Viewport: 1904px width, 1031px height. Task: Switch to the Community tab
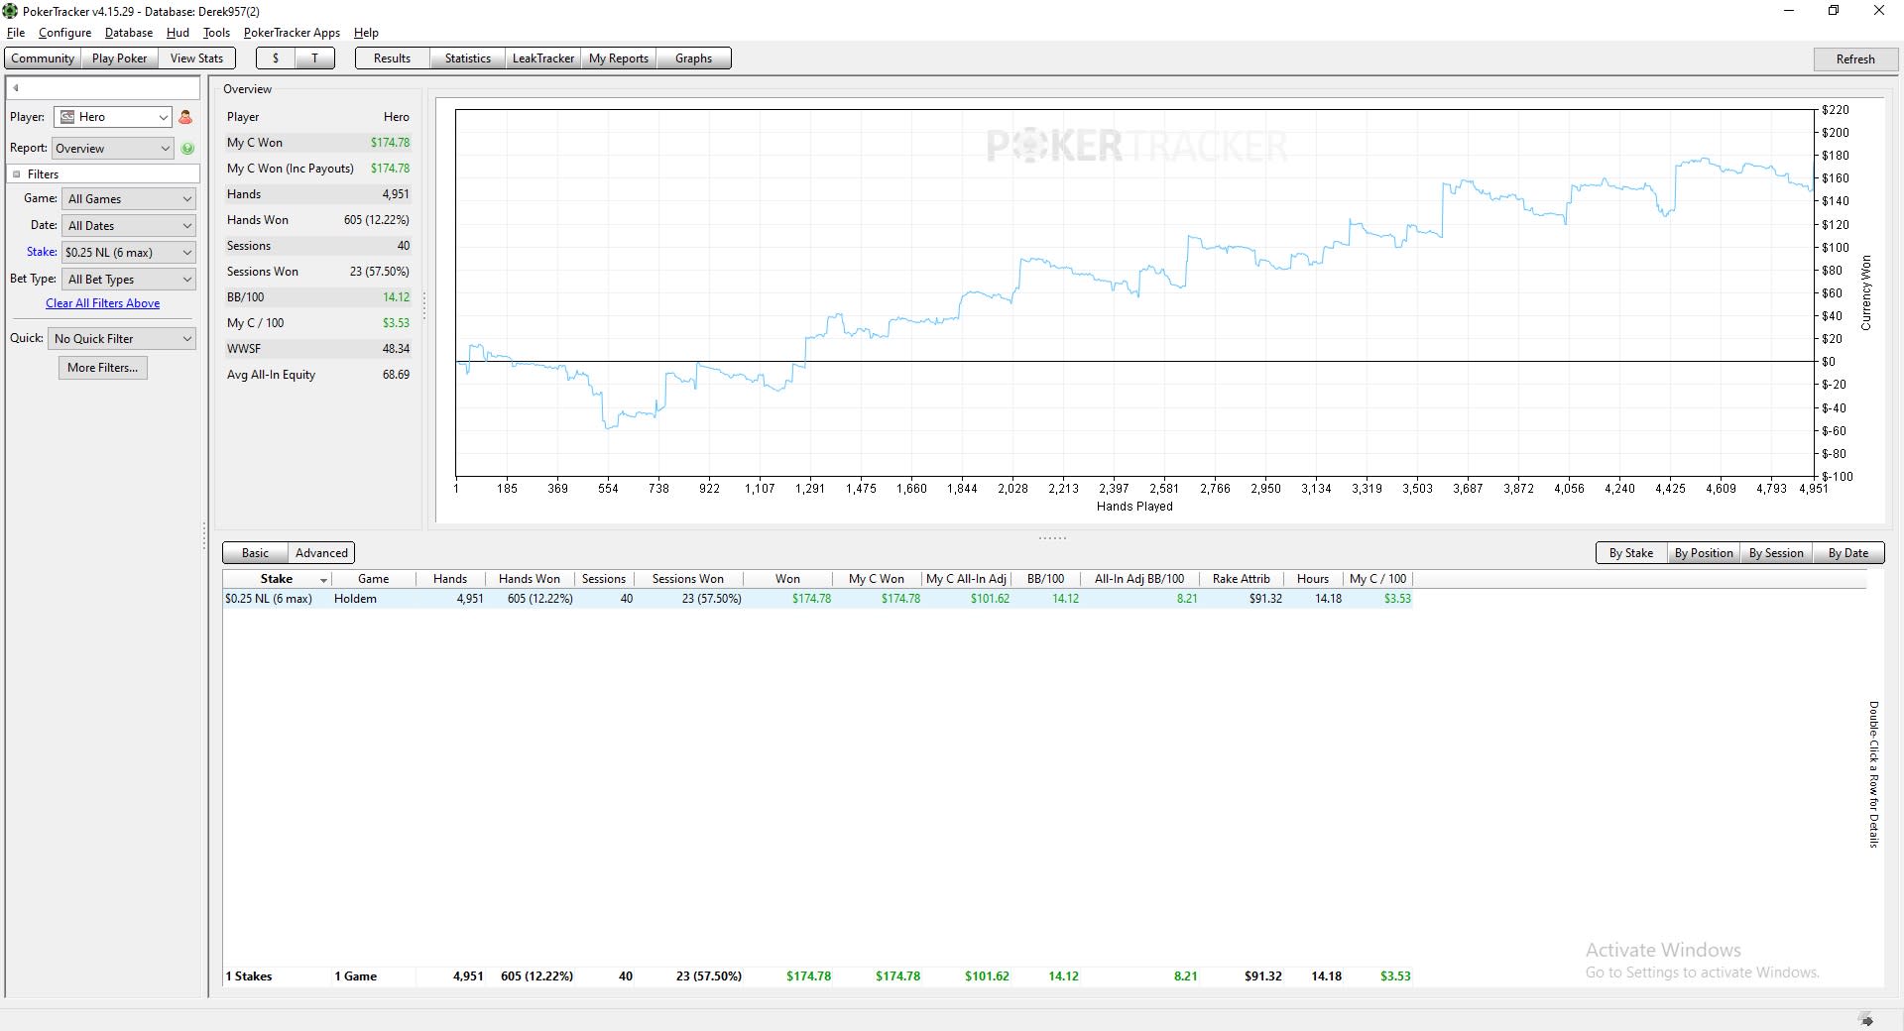(43, 58)
